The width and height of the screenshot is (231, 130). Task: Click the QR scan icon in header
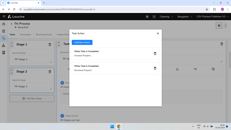click(154, 17)
